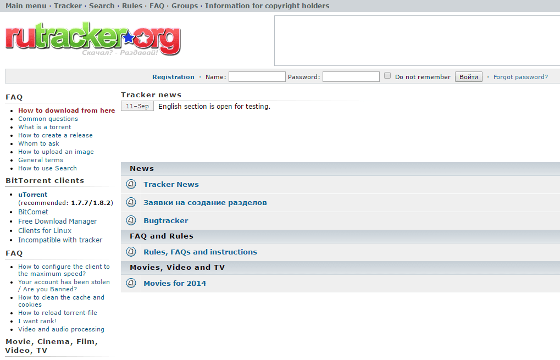
Task: Open How to create a release
Action: (x=56, y=135)
